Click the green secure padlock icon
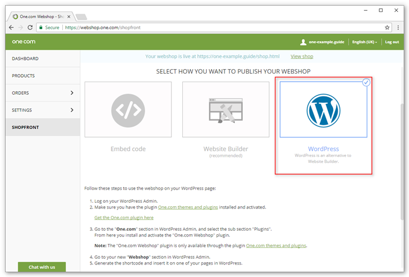 point(41,27)
